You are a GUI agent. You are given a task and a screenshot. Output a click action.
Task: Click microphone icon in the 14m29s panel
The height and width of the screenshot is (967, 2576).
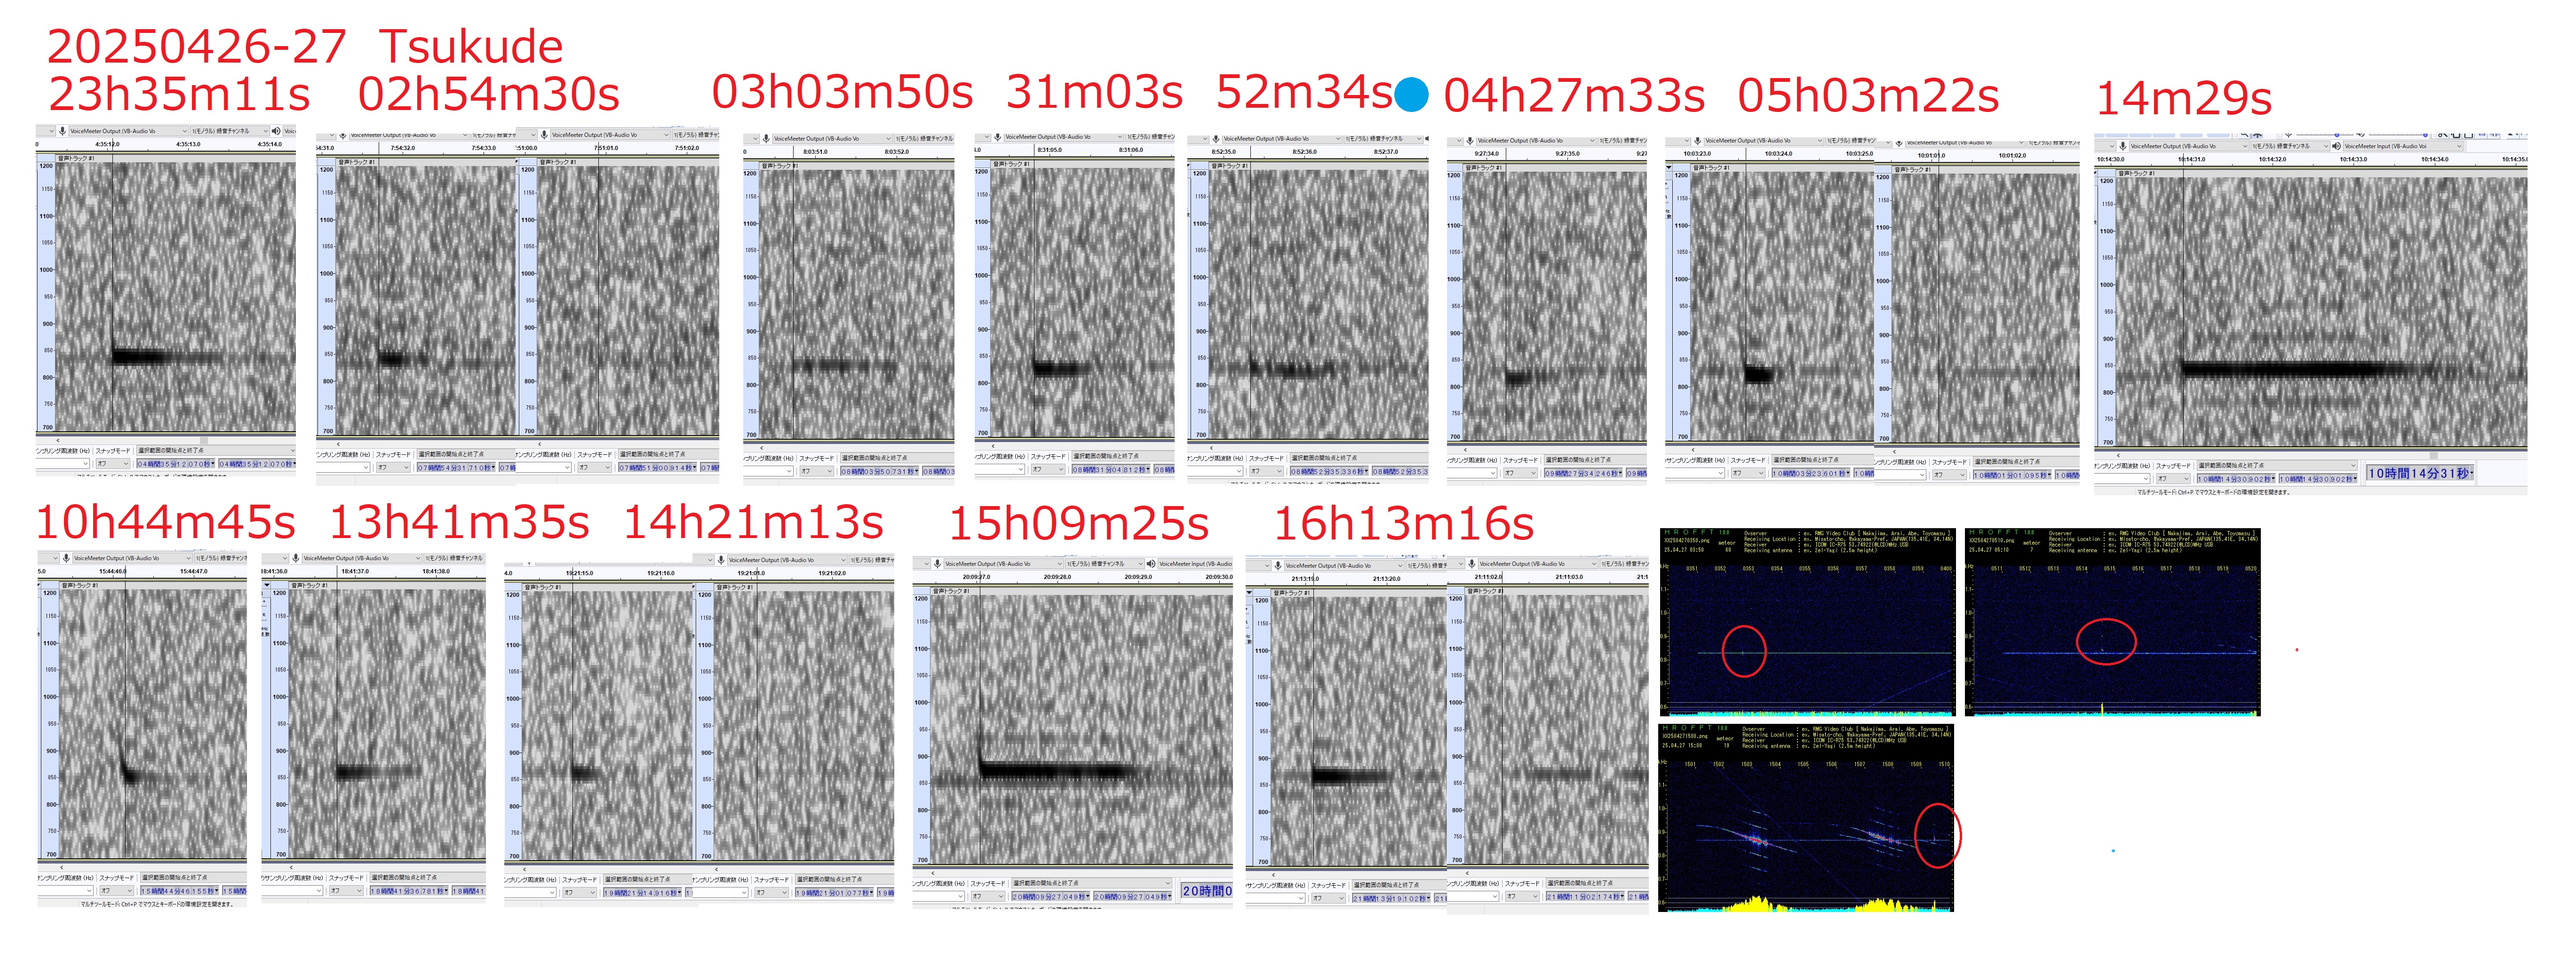coord(2122,146)
